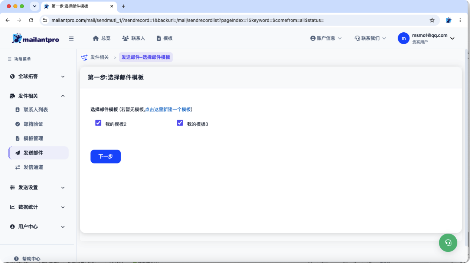Click the question mark icon for 帮助中心

(x=16, y=259)
